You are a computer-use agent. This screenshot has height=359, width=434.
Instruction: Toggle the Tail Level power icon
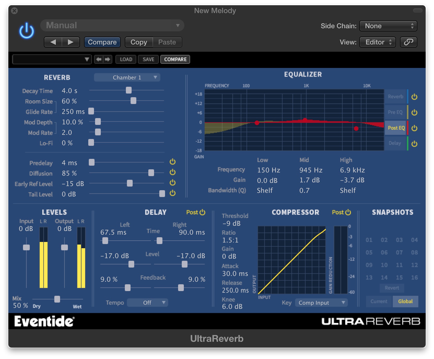[x=173, y=193]
